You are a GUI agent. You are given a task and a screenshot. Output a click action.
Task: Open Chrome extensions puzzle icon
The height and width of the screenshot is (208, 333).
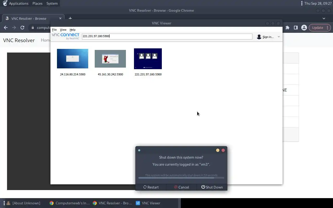click(x=287, y=28)
